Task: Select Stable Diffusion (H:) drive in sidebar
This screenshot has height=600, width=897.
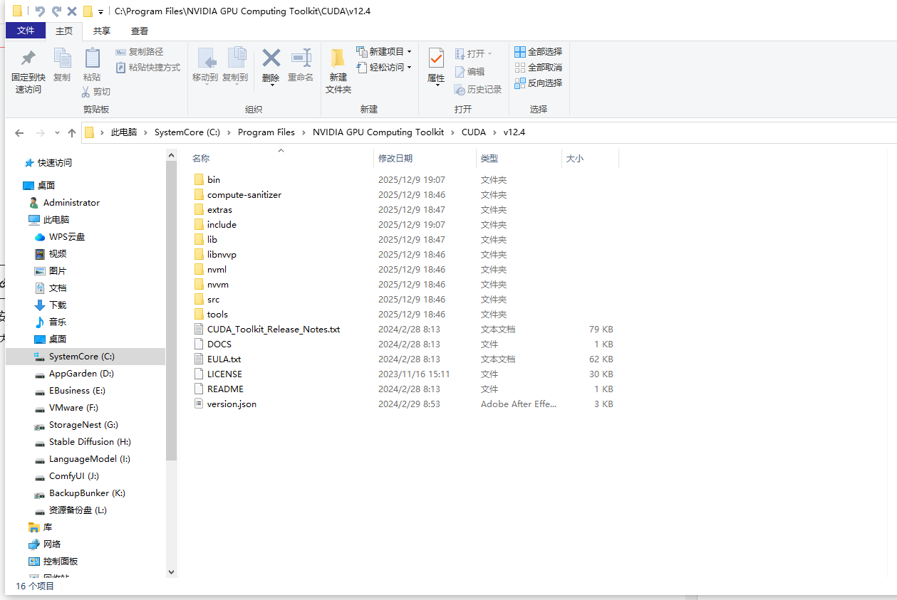Action: pyautogui.click(x=89, y=442)
